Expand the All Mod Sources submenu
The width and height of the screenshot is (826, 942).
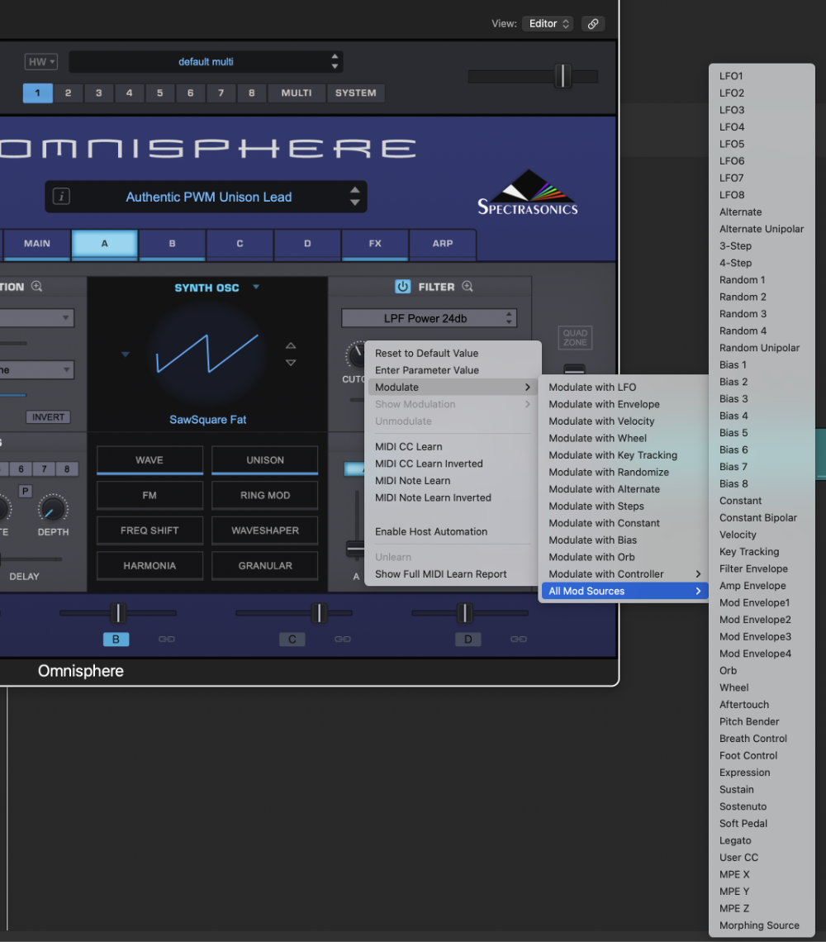(x=624, y=591)
